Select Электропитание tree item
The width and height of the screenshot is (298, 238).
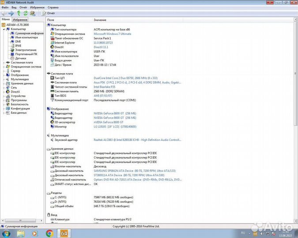coord(26,50)
